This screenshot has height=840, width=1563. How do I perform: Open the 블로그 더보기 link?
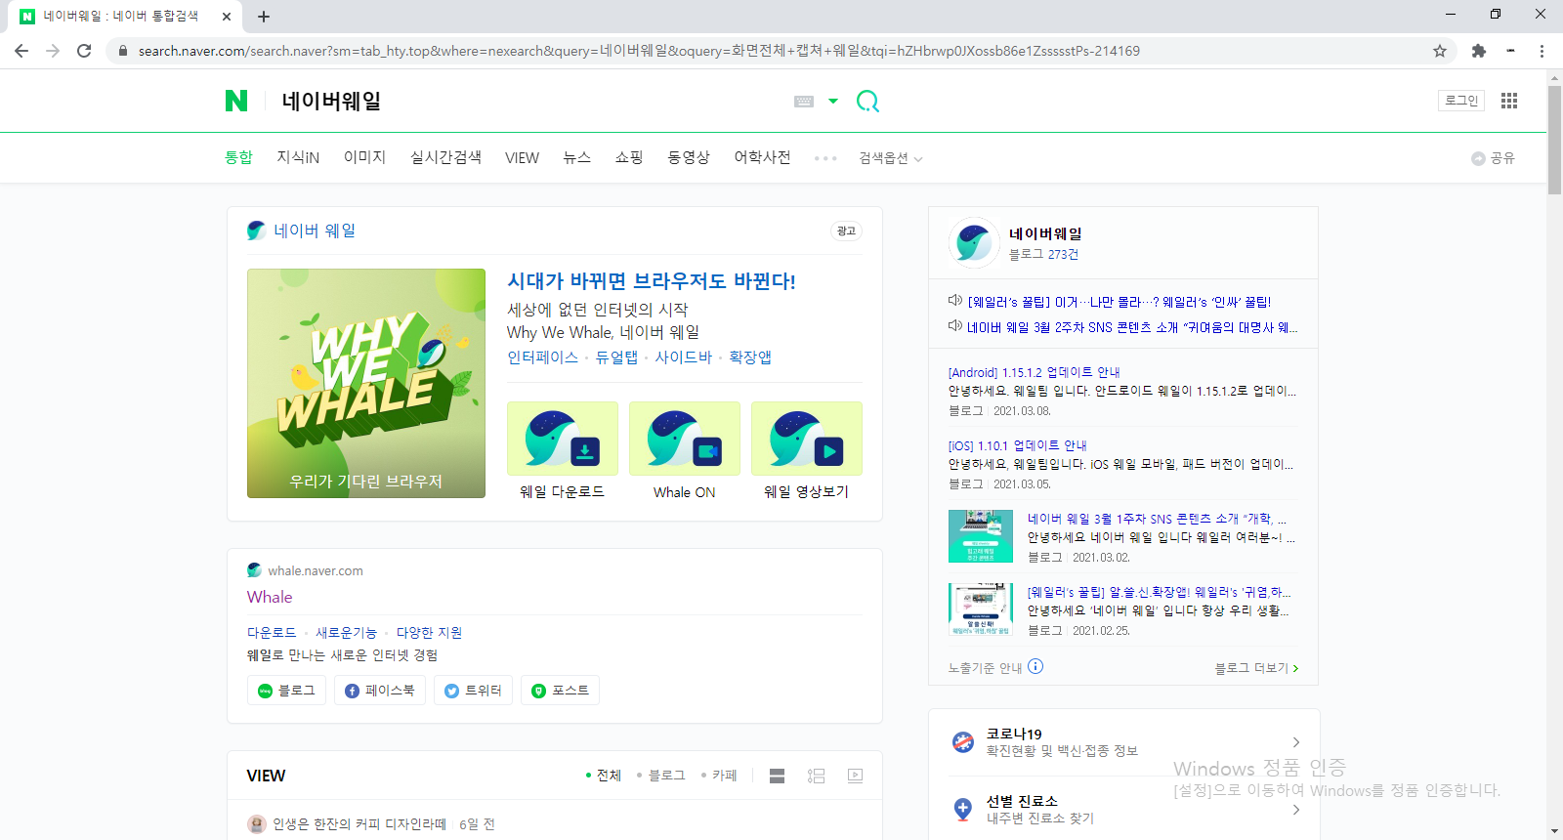pos(1256,668)
